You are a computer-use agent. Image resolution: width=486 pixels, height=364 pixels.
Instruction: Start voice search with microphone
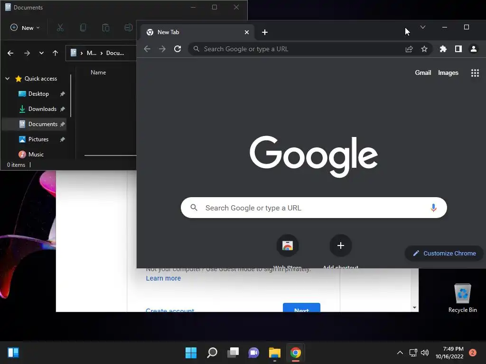point(433,208)
